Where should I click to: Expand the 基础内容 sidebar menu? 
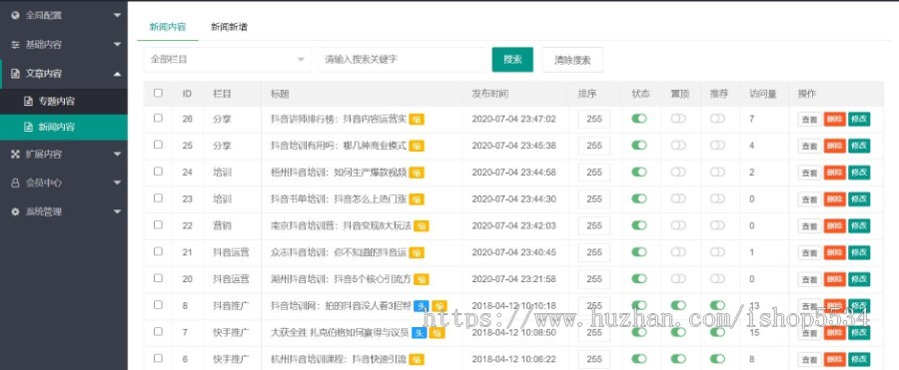(64, 44)
